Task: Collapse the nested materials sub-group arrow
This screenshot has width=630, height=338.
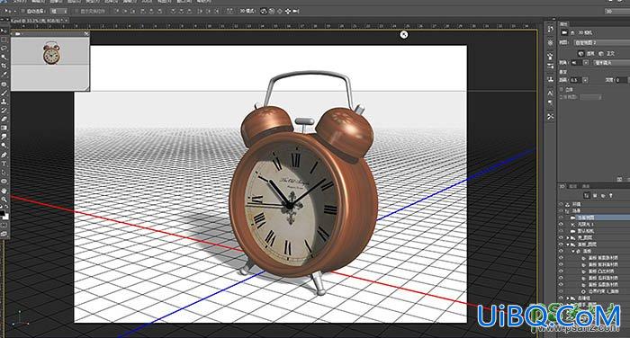Action: (573, 251)
